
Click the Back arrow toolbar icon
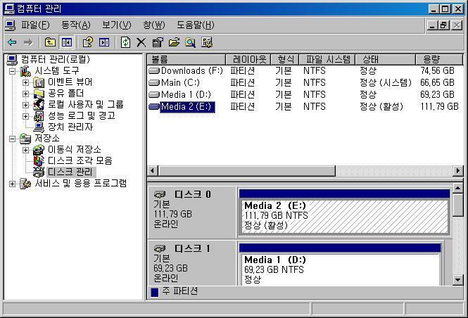pyautogui.click(x=12, y=42)
